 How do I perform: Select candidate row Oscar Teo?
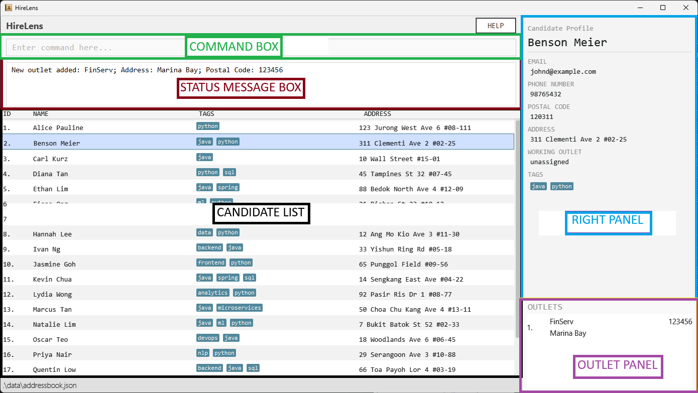pyautogui.click(x=258, y=339)
